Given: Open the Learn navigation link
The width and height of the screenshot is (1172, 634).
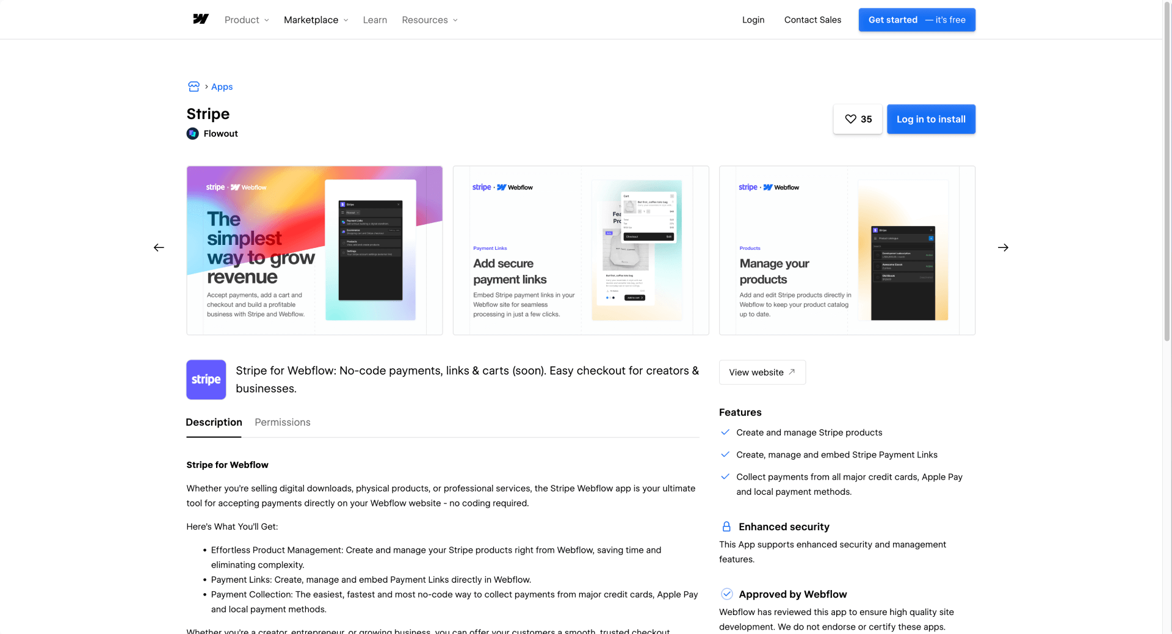Looking at the screenshot, I should (x=375, y=20).
